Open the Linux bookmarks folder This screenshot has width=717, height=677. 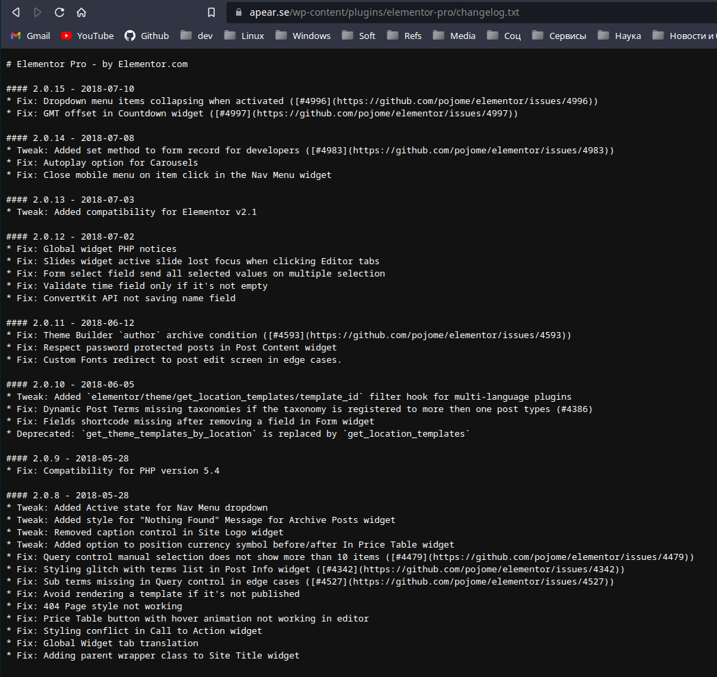coord(244,36)
